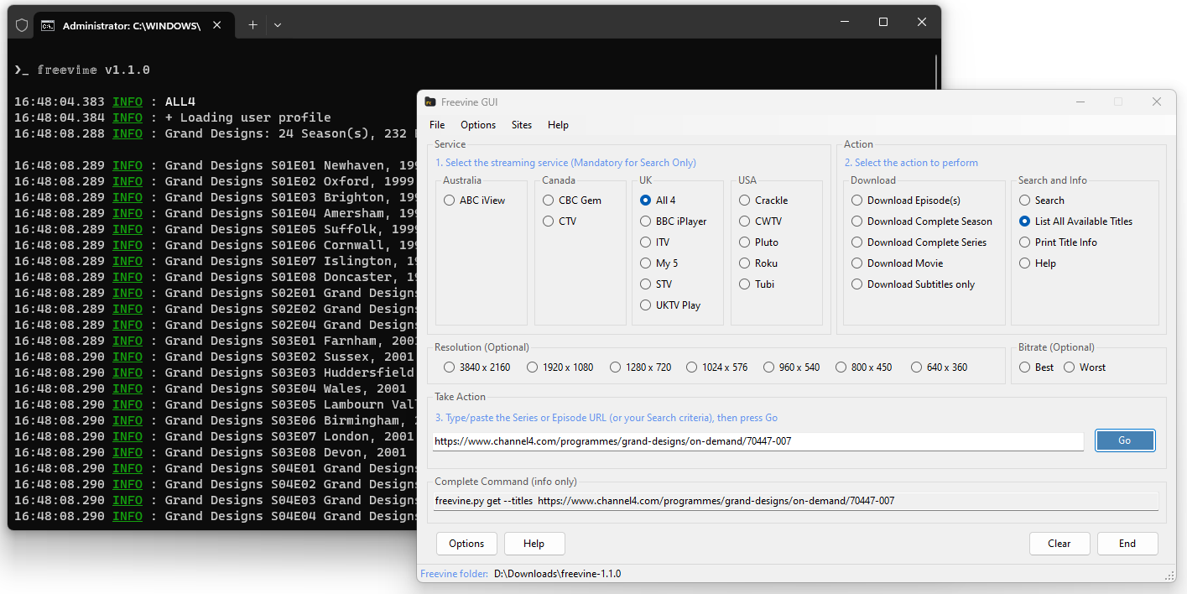Select the BBC iPlayer service
The image size is (1187, 594).
coord(645,221)
